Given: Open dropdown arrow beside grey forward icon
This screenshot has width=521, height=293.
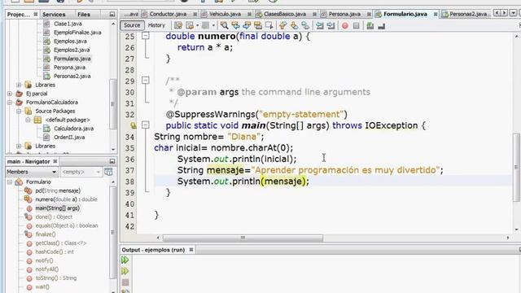Looking at the screenshot, I should (213, 25).
